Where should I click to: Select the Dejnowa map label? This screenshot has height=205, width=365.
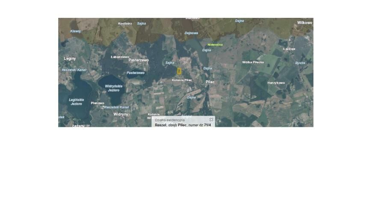coord(191,33)
